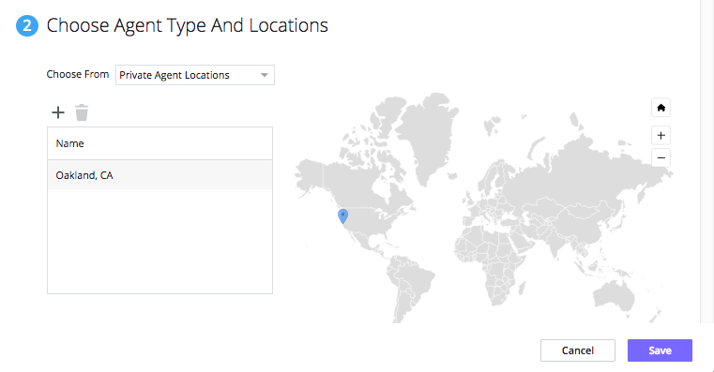Click the step 2 circle badge
Screen dimensions: 714x372
point(27,25)
